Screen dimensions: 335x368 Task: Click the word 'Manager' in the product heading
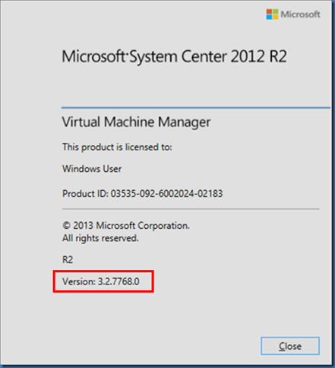coord(185,122)
